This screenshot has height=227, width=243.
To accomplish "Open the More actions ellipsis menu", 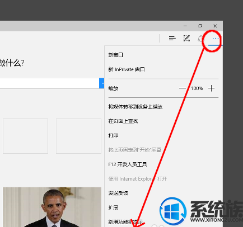I will pyautogui.click(x=216, y=39).
